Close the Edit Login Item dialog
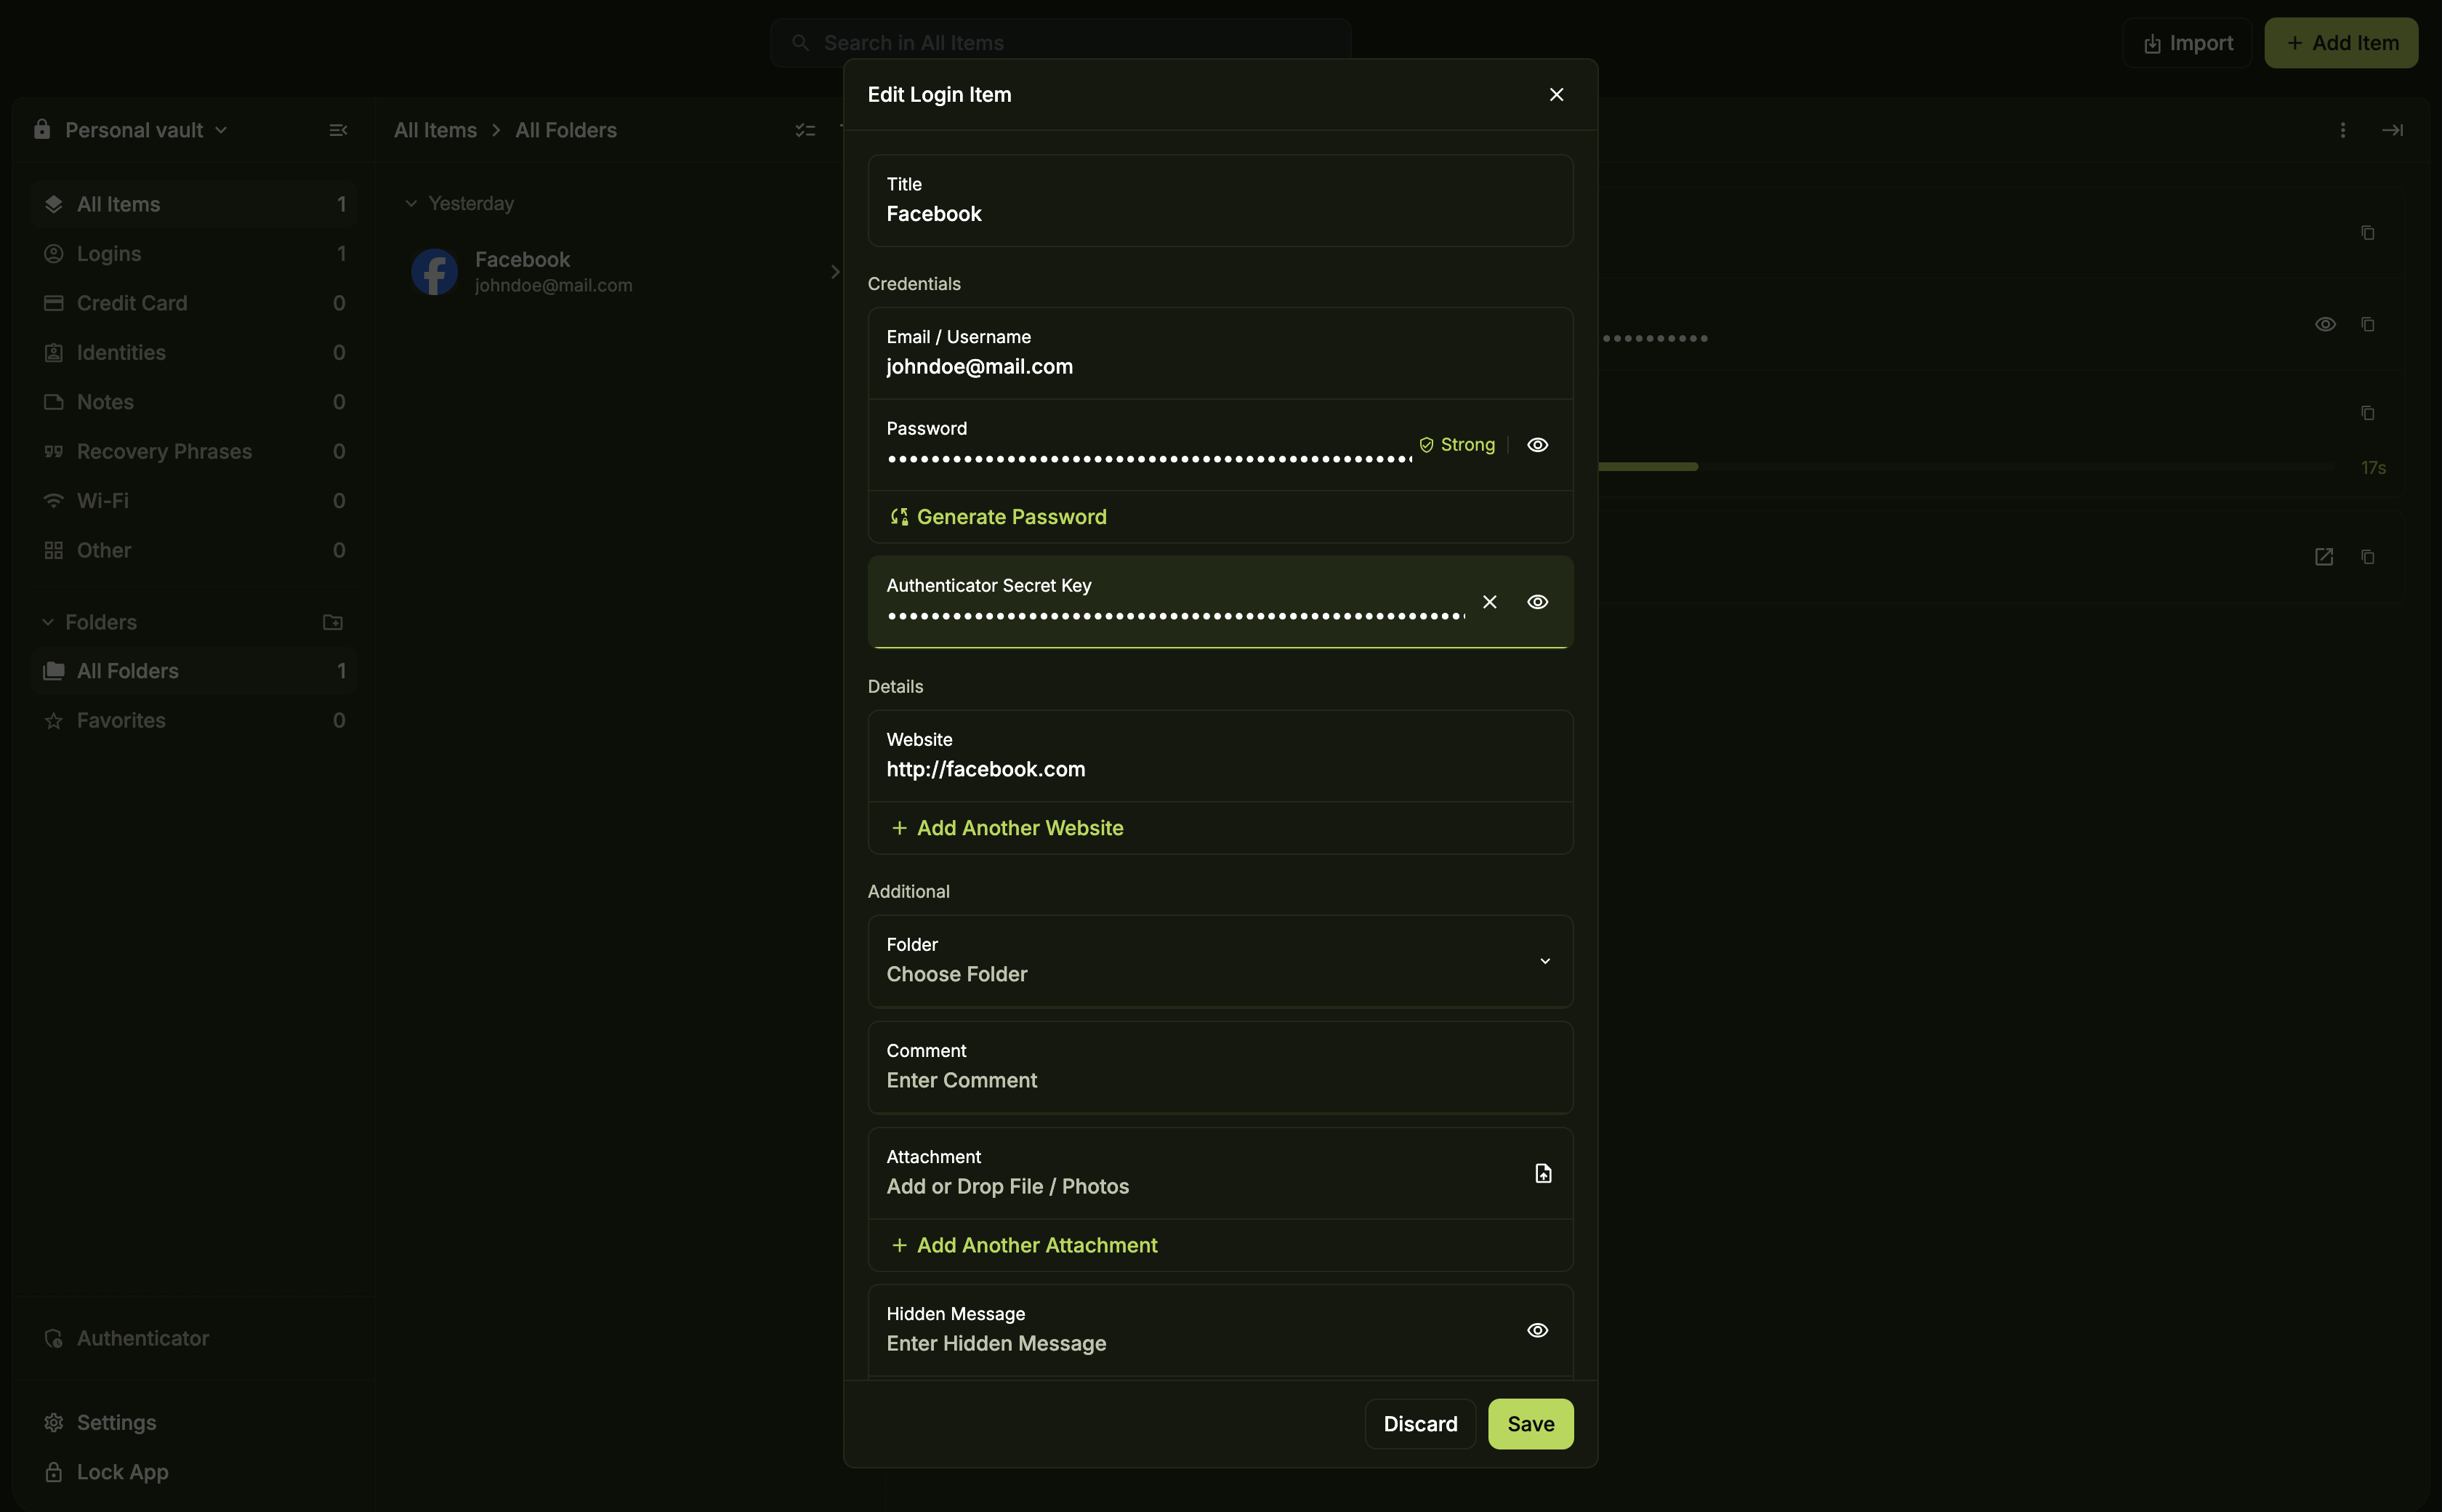The image size is (2442, 1512). [1555, 94]
